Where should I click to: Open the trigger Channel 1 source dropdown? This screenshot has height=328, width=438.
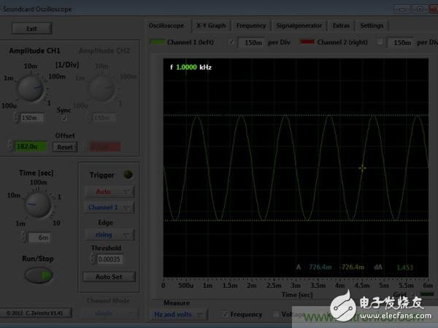[109, 207]
